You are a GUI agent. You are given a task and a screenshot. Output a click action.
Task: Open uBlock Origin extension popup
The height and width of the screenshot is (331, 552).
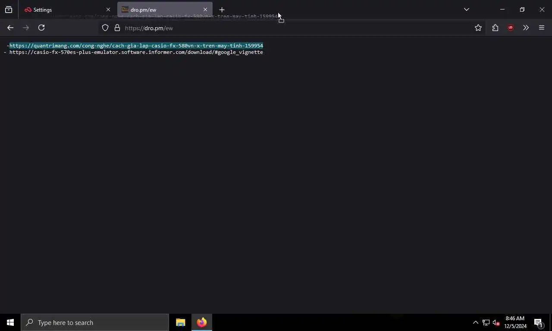click(x=511, y=28)
